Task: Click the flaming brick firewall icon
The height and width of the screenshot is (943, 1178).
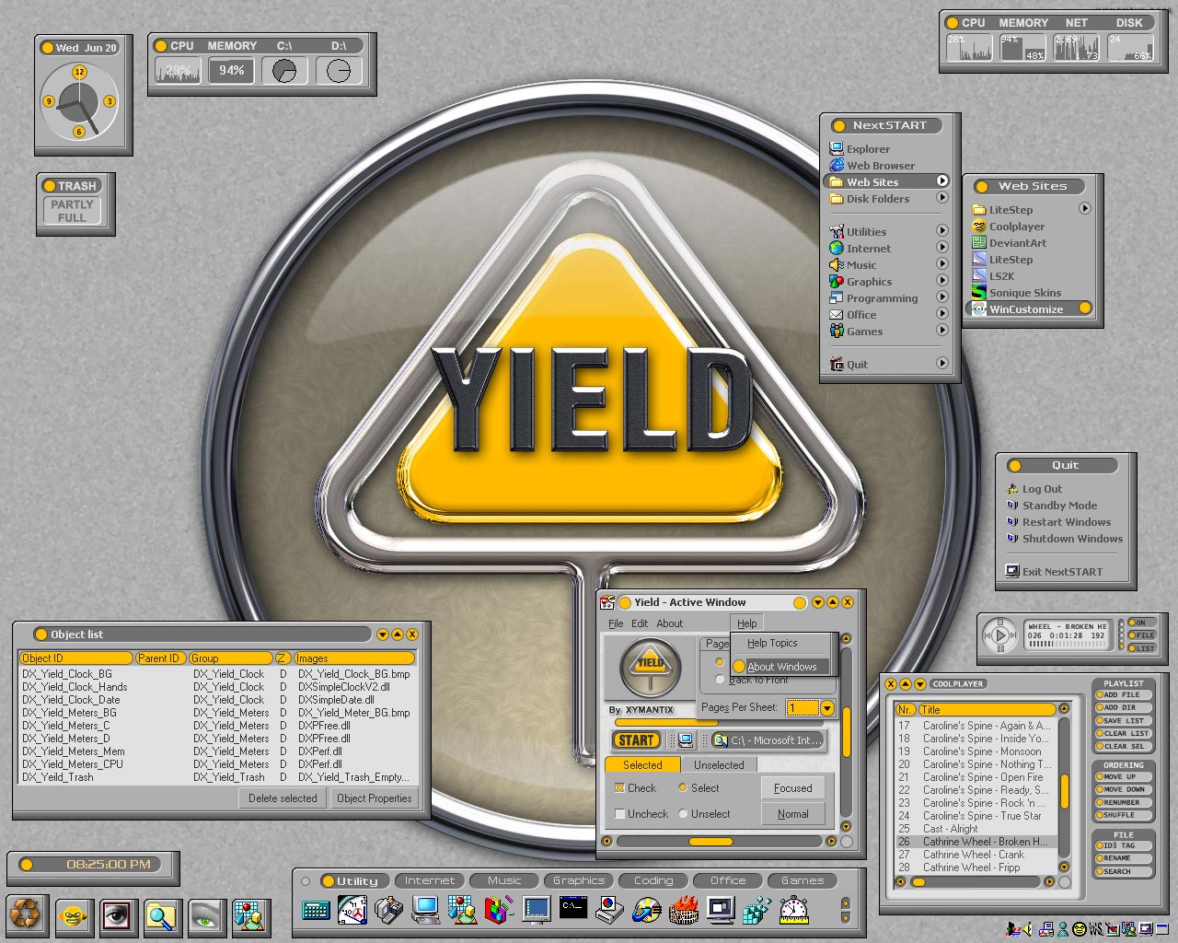Action: point(684,911)
